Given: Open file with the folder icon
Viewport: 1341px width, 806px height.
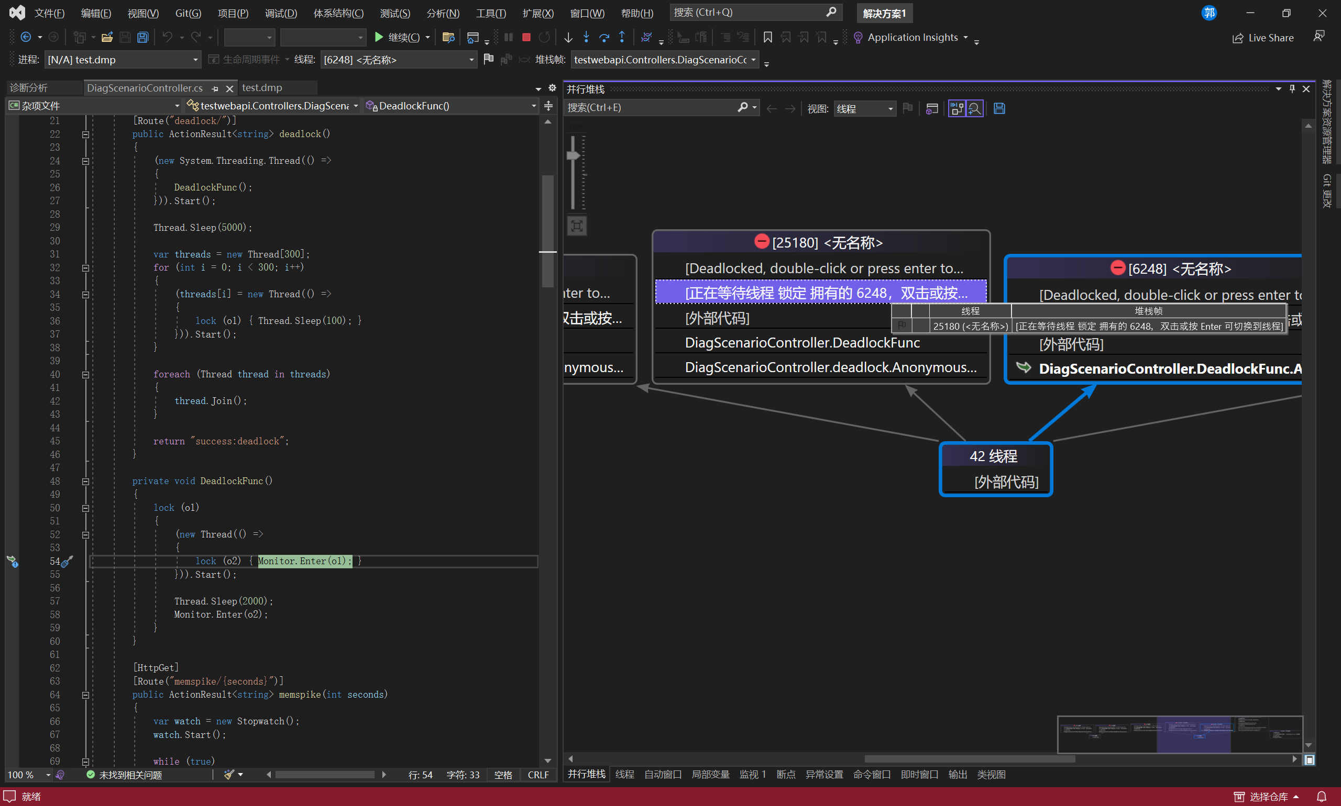Looking at the screenshot, I should click(x=107, y=37).
